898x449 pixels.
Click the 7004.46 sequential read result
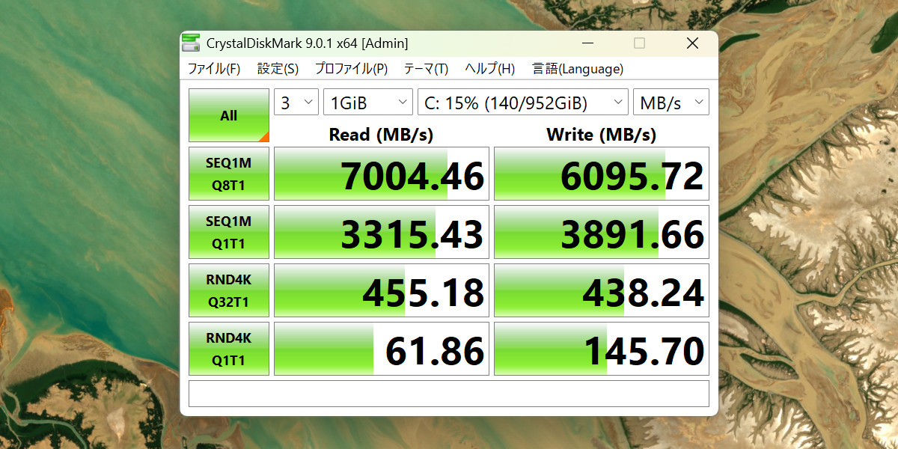(382, 174)
